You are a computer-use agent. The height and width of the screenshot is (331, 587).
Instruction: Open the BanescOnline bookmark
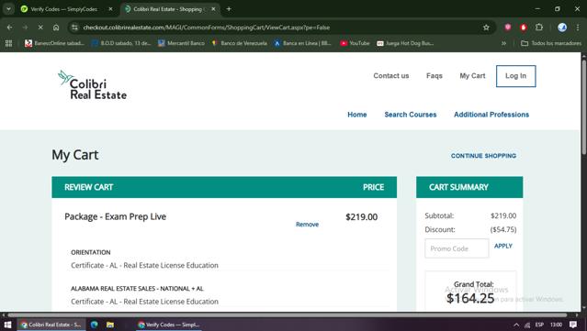[x=54, y=43]
